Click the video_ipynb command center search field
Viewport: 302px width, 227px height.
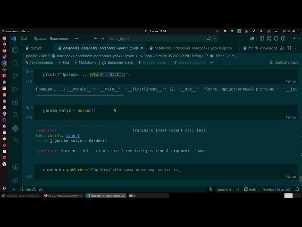[x=155, y=39]
